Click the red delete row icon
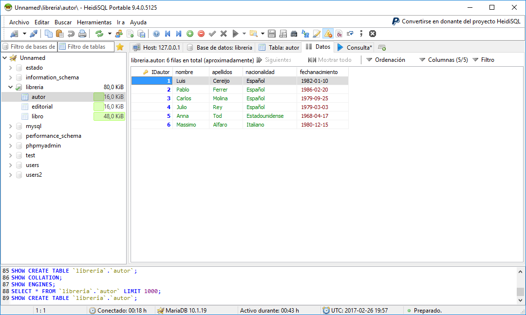This screenshot has height=315, width=526. coord(201,34)
